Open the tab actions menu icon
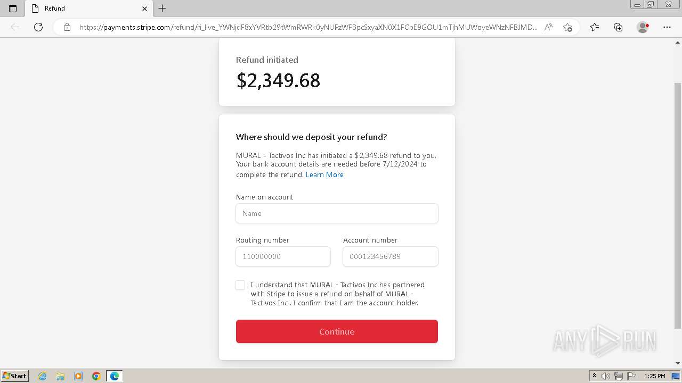The width and height of the screenshot is (682, 383). (x=13, y=9)
